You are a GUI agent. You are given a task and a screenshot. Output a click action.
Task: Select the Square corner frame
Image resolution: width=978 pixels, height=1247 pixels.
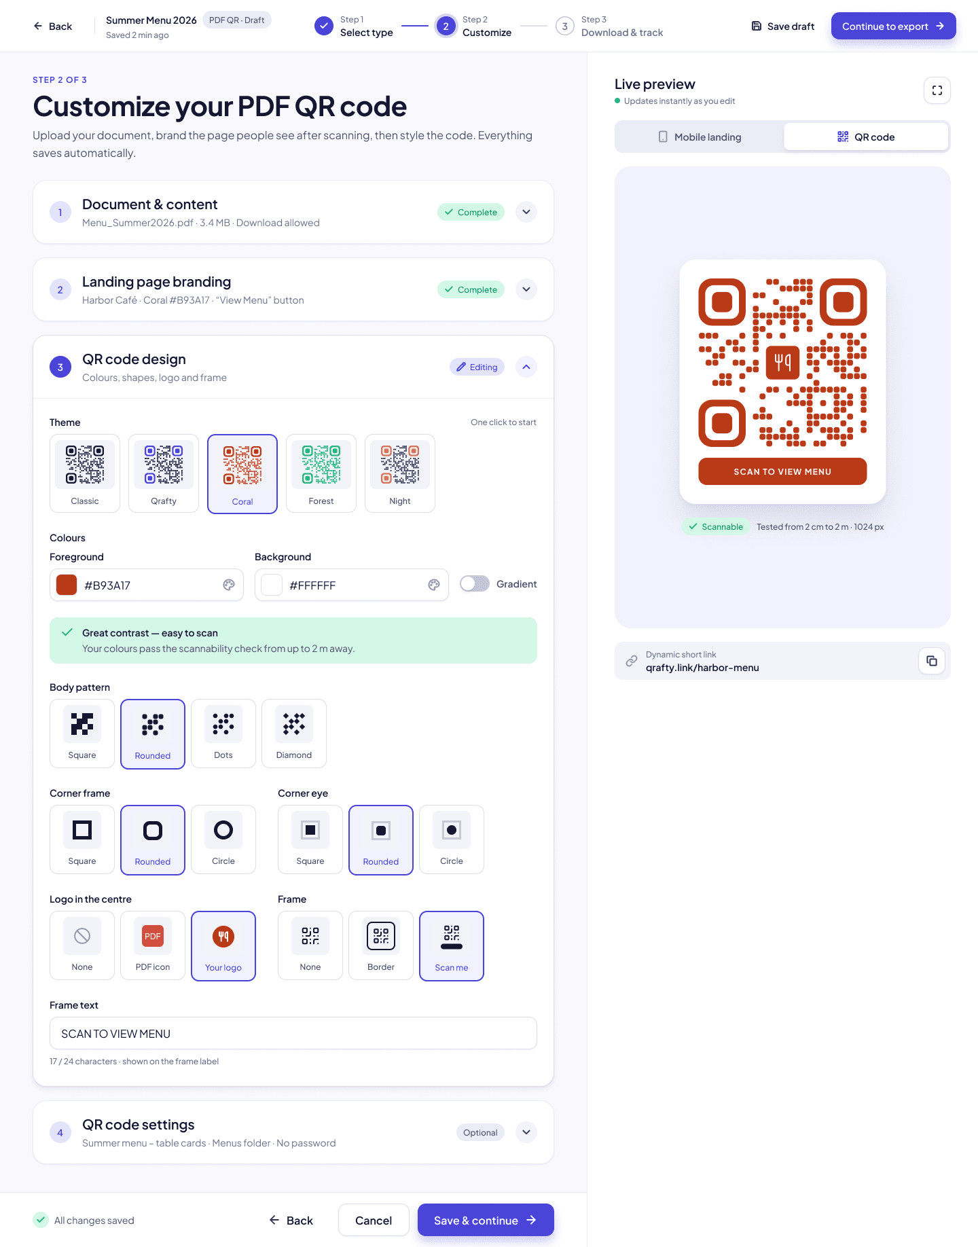pos(82,839)
